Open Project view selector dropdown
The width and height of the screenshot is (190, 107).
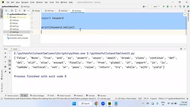point(7,11)
